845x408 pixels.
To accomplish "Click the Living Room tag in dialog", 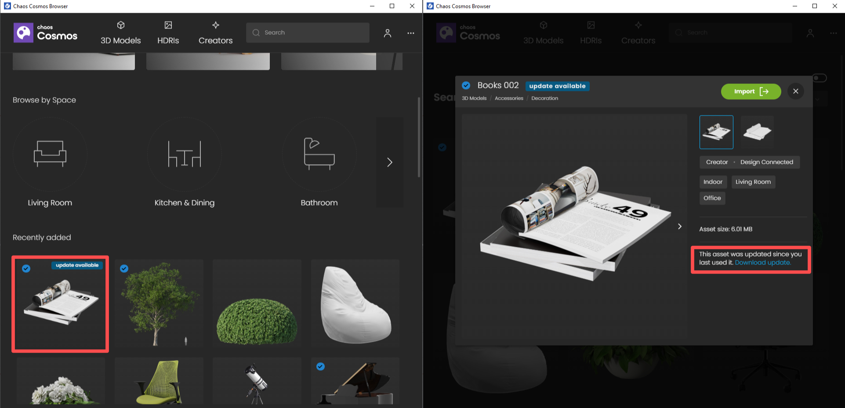I will coord(753,182).
